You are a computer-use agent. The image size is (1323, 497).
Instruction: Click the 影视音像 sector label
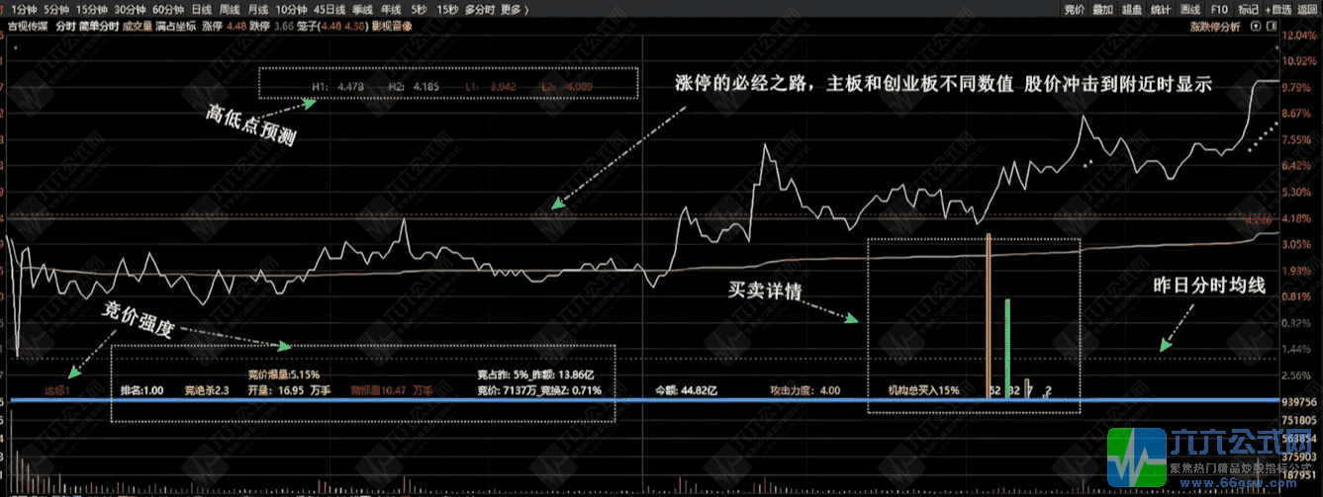tap(392, 27)
